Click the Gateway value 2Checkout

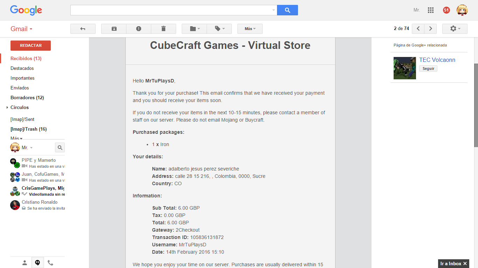(188, 230)
